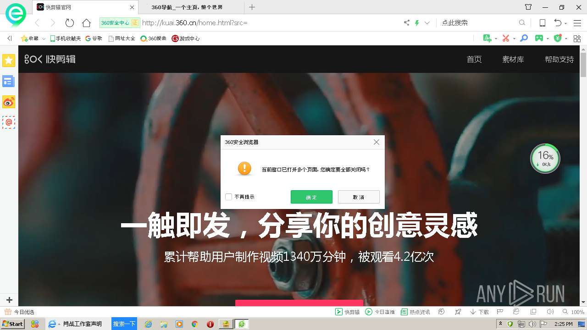
Task: Click 帮助支持 in site navigation
Action: coord(559,59)
